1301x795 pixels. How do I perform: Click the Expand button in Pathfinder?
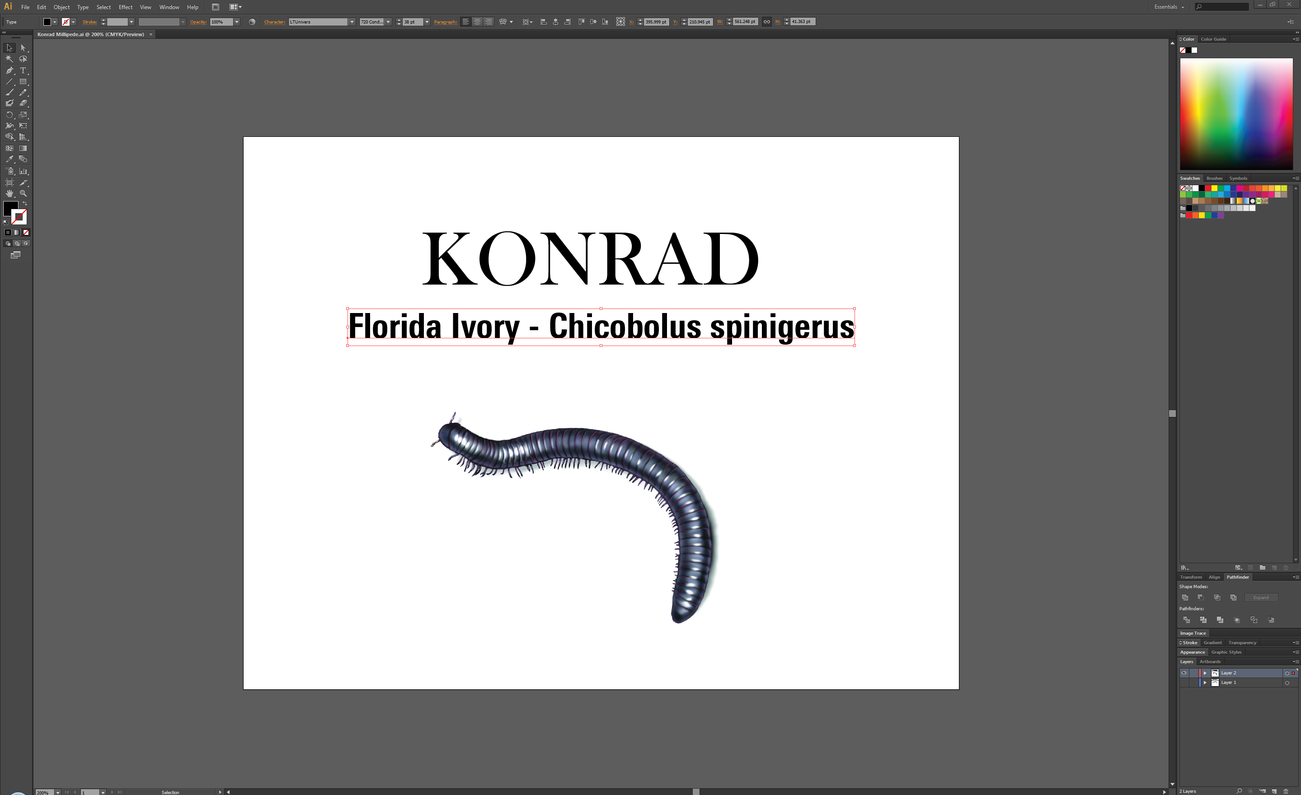(x=1261, y=598)
